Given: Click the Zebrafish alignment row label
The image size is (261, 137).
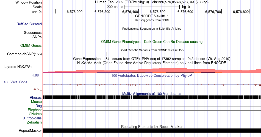Looking at the screenshot, I should (34, 122).
